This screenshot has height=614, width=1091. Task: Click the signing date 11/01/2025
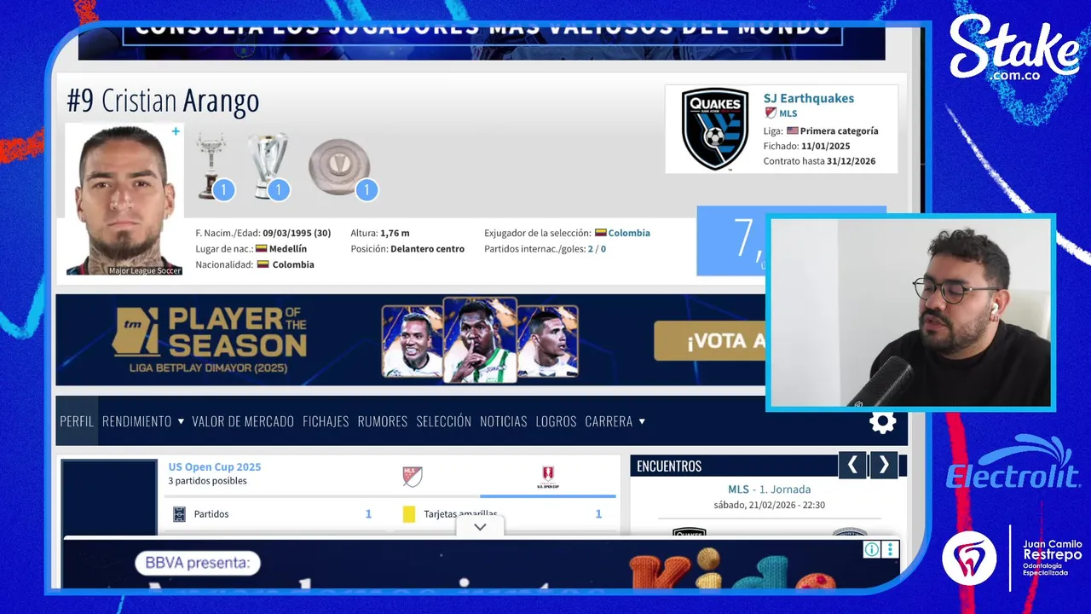tap(826, 147)
